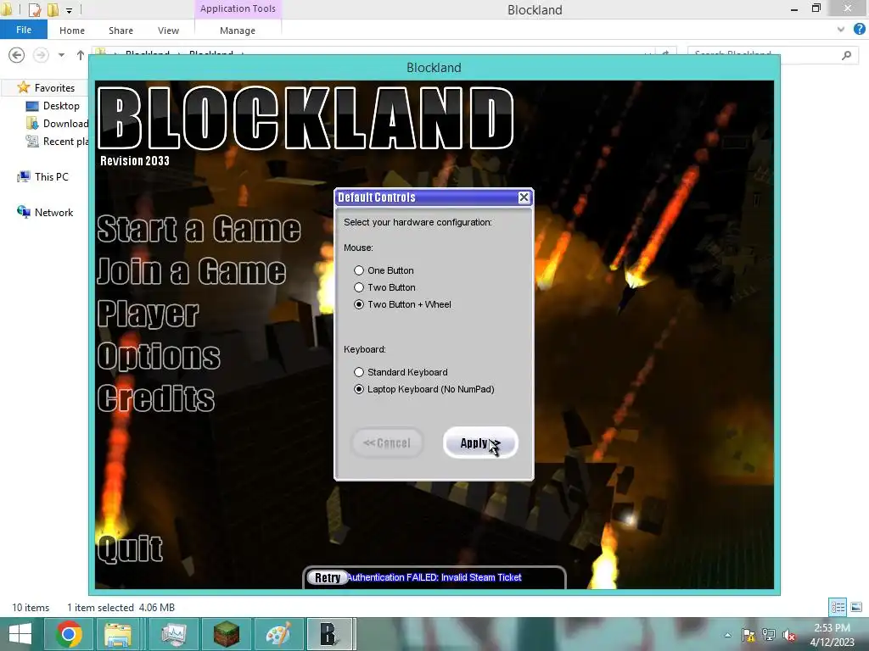Expand the Explorer ribbon chevron
The width and height of the screenshot is (869, 651).
[x=841, y=30]
